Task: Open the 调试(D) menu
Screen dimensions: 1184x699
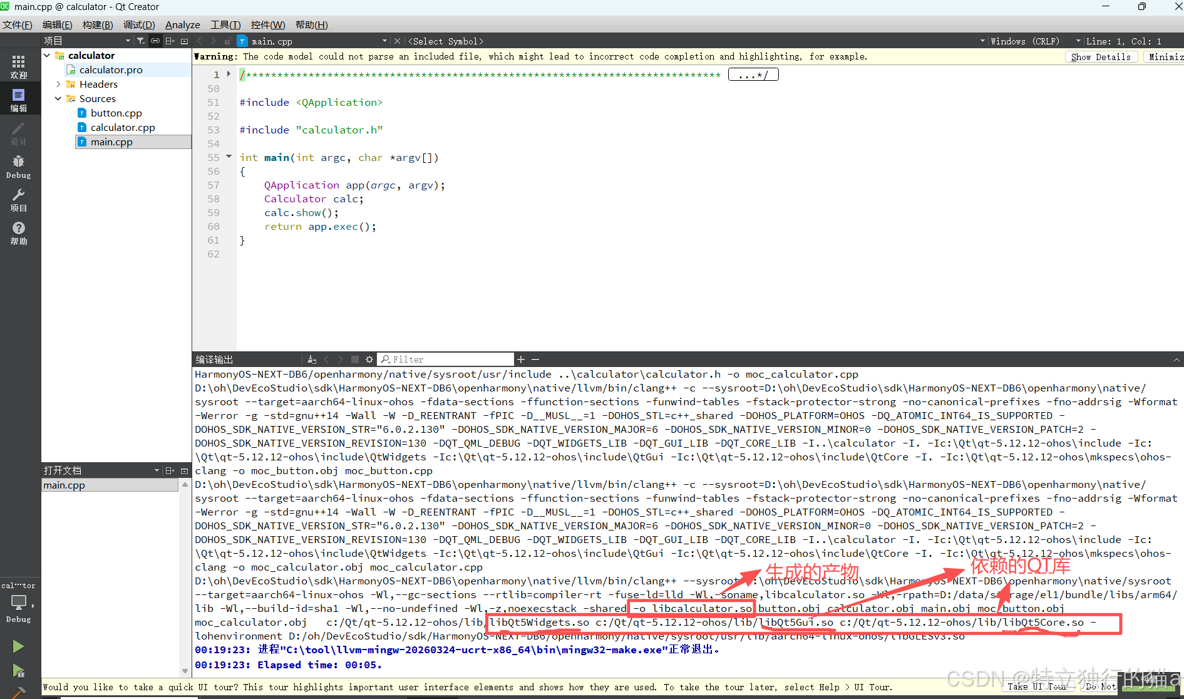Action: click(139, 25)
